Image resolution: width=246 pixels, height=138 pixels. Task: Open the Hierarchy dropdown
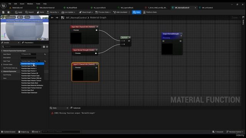click(53, 12)
